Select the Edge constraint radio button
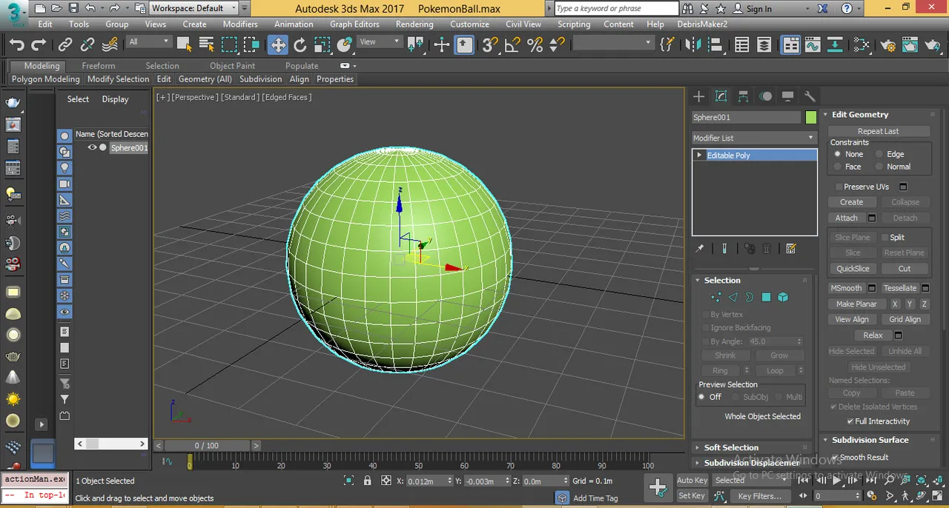949x508 pixels. [879, 154]
